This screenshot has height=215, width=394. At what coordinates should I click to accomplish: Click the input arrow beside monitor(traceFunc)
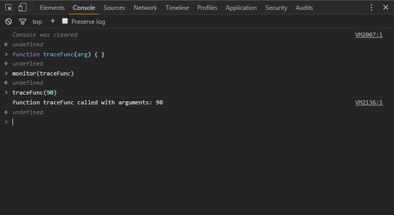(x=6, y=73)
